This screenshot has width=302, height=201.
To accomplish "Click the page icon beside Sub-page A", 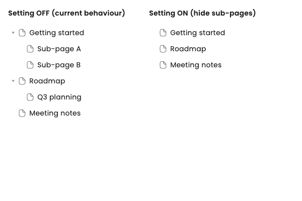I will click(30, 49).
